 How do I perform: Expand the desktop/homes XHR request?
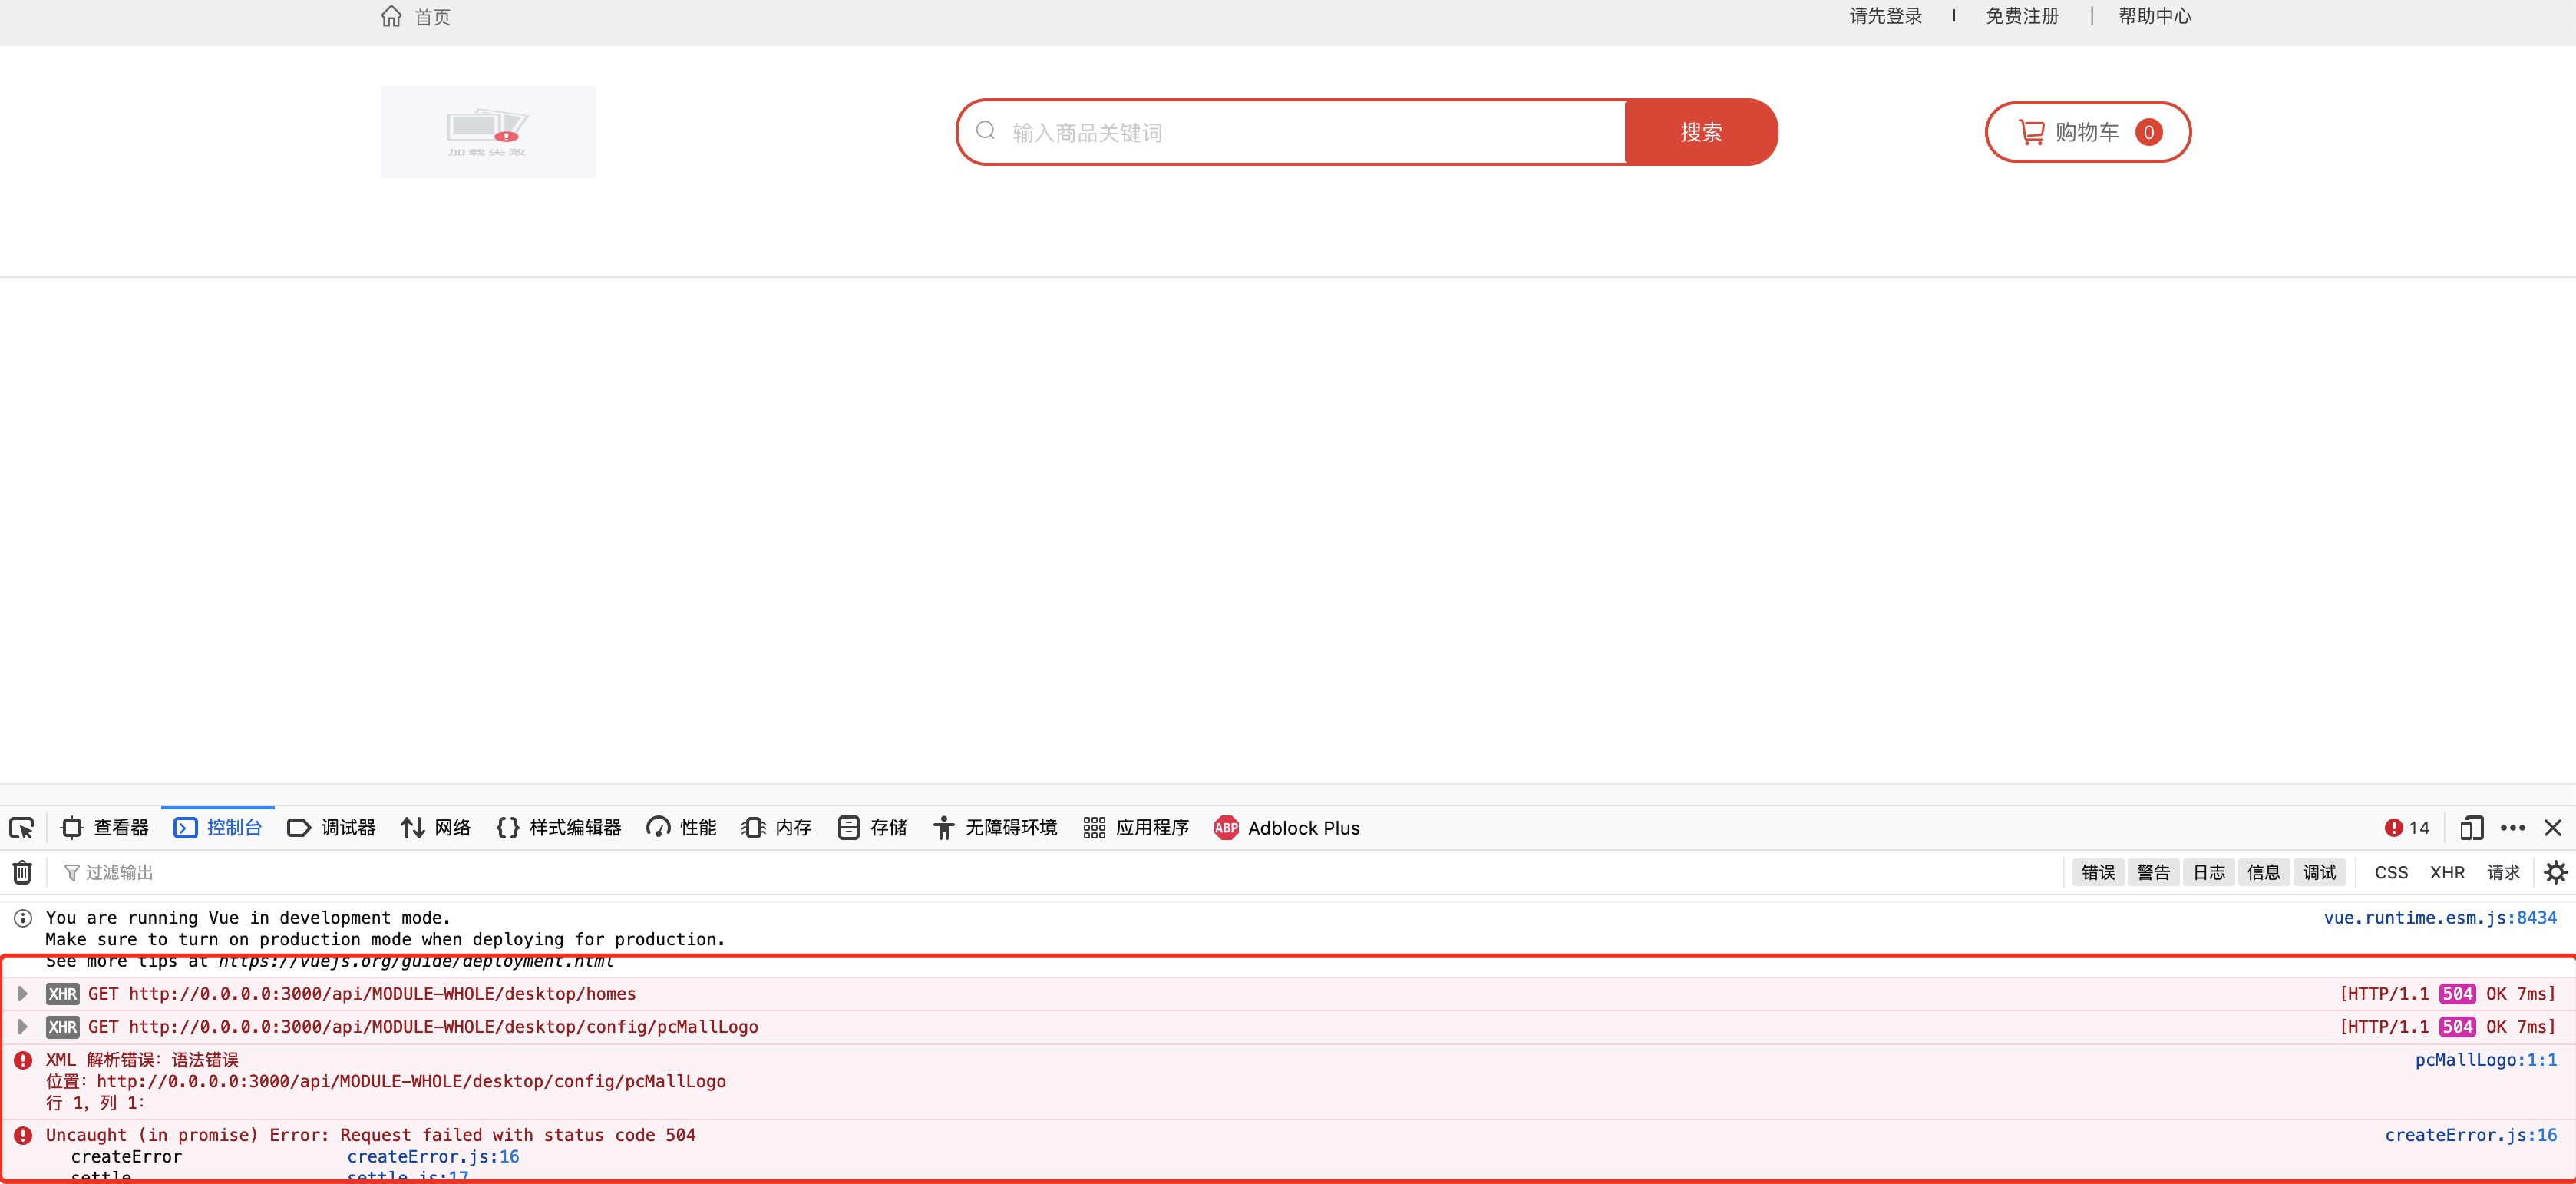[22, 994]
